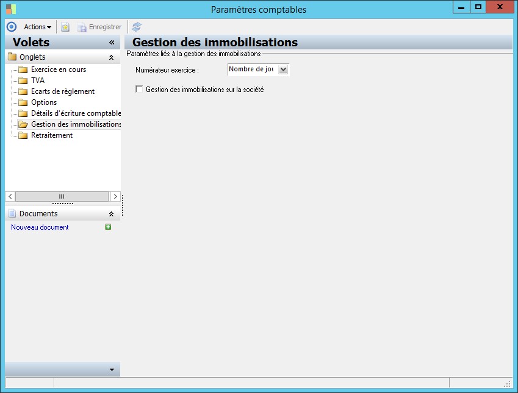Click the Ecarts de règlement folder icon
518x393 pixels.
pos(23,91)
